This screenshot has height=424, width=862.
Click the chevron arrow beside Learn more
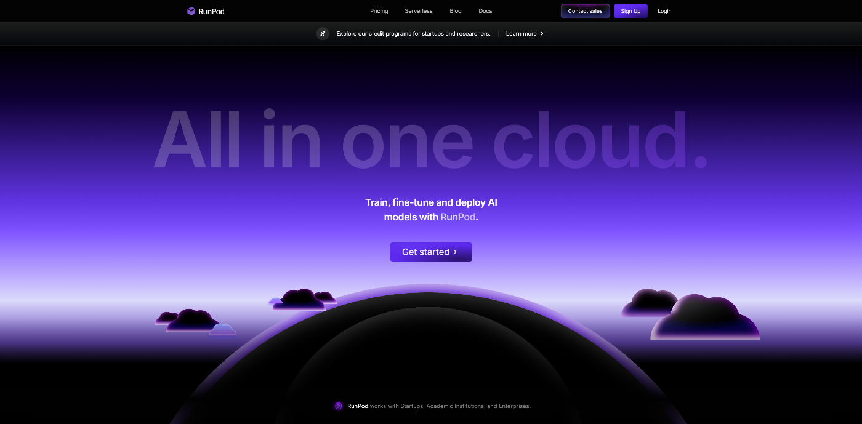pyautogui.click(x=542, y=34)
